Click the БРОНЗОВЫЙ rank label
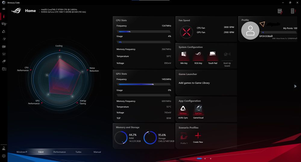 click(266, 36)
